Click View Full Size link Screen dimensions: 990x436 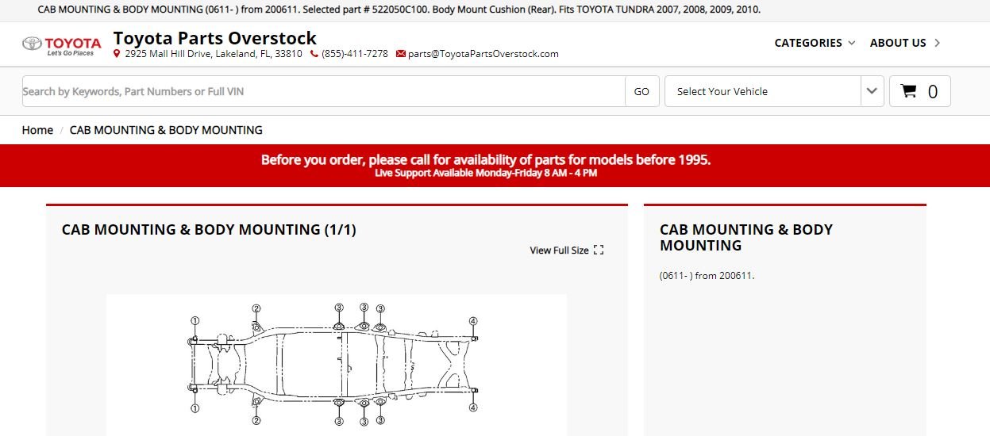[x=559, y=251]
